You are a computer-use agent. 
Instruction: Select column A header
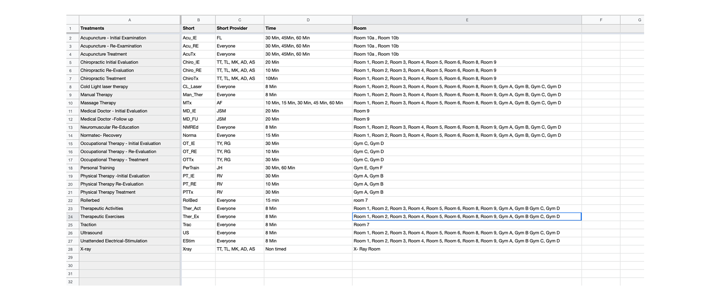(x=129, y=20)
